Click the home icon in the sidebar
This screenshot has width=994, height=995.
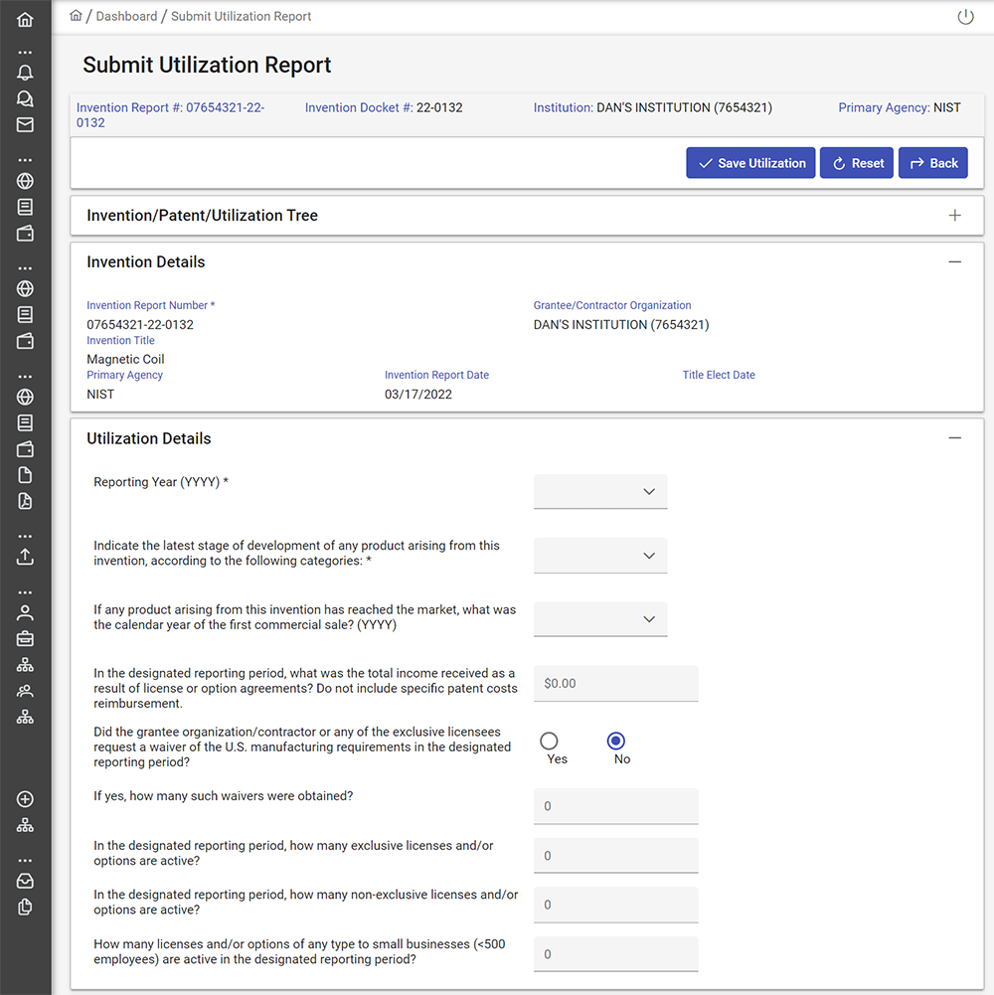[x=25, y=19]
